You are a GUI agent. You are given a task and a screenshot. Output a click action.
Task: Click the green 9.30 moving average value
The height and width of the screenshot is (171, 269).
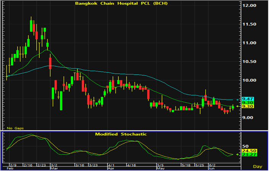(x=248, y=103)
